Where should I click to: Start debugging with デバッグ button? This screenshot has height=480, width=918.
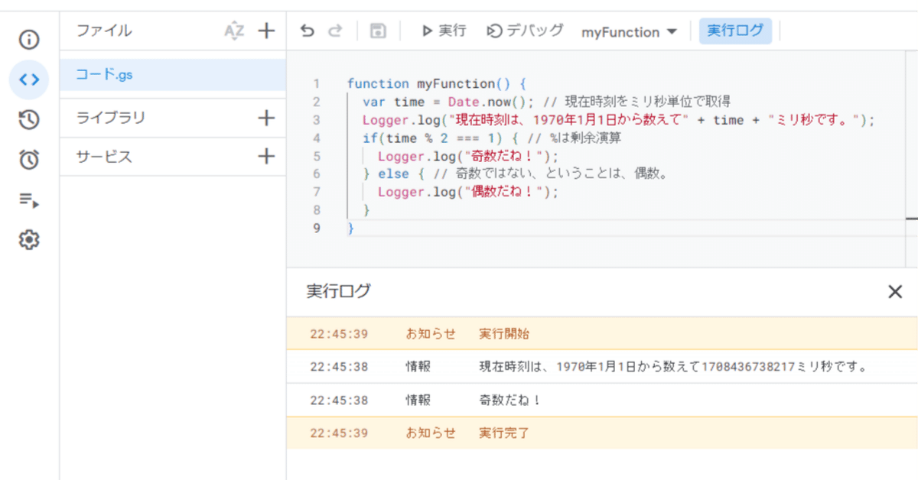point(526,31)
